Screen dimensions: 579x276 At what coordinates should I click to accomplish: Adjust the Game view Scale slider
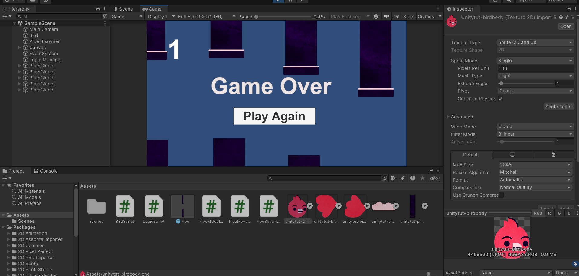pos(283,17)
